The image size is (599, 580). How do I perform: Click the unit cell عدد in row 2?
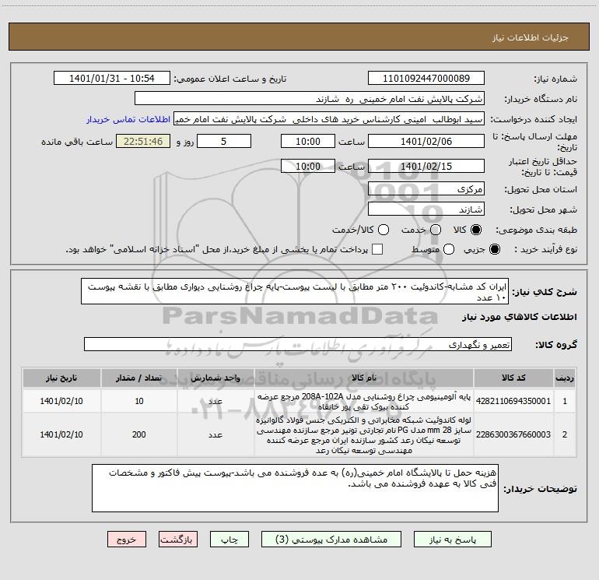pos(215,434)
